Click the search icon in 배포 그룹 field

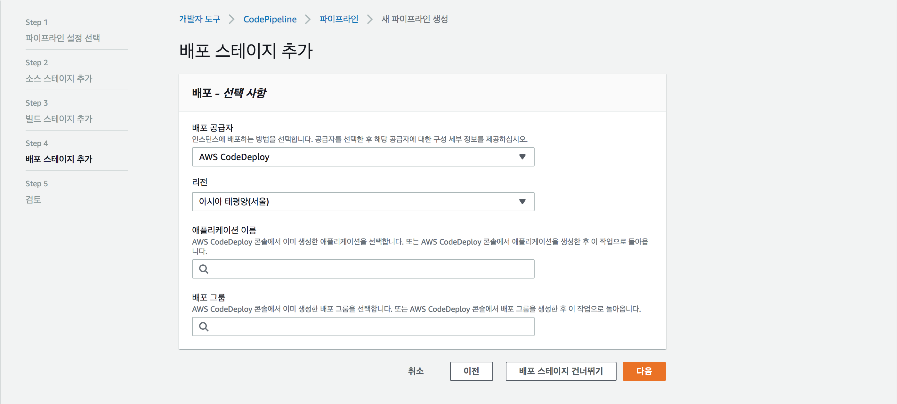coord(204,327)
